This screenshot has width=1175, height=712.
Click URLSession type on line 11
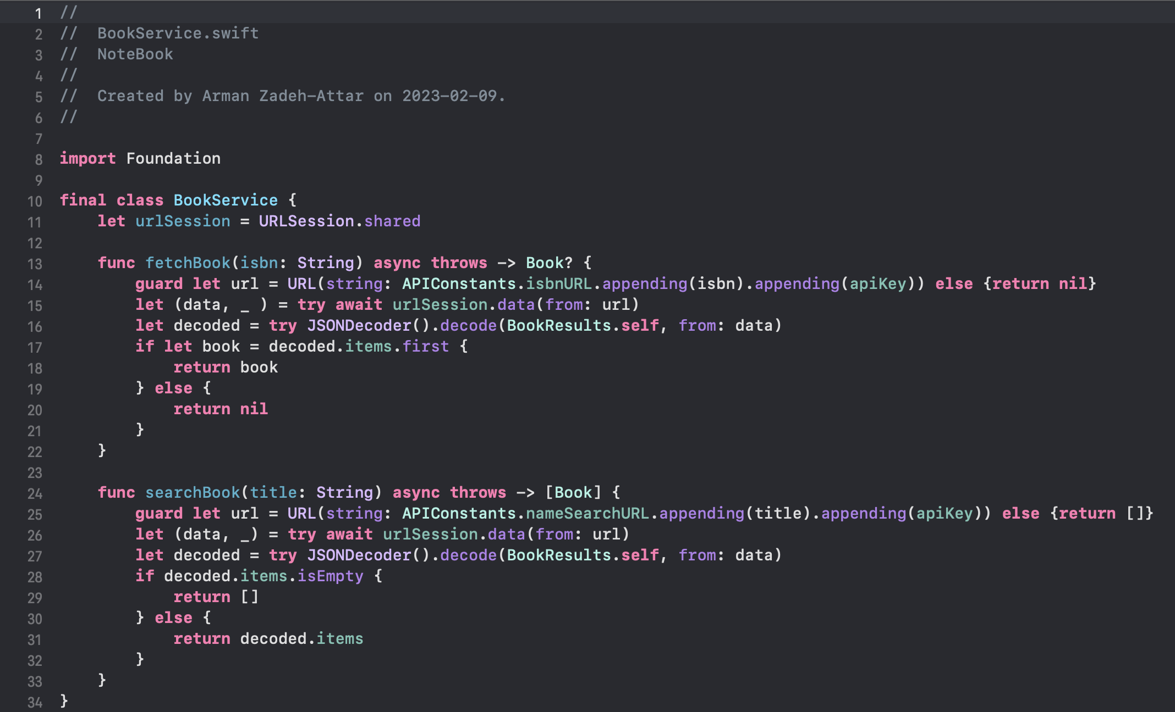[x=306, y=221]
